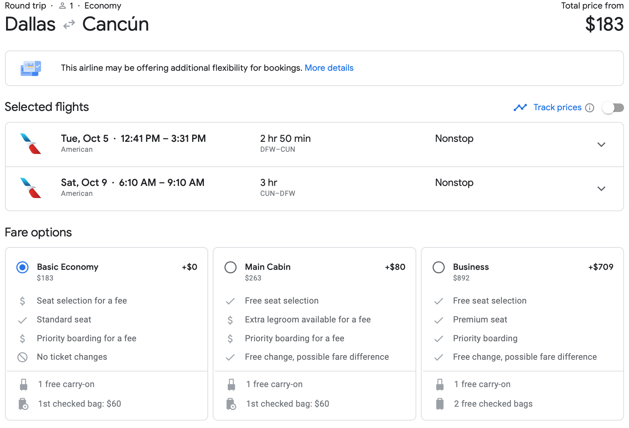Click dollar icon beside Extra legroom available
The width and height of the screenshot is (629, 428).
point(230,320)
